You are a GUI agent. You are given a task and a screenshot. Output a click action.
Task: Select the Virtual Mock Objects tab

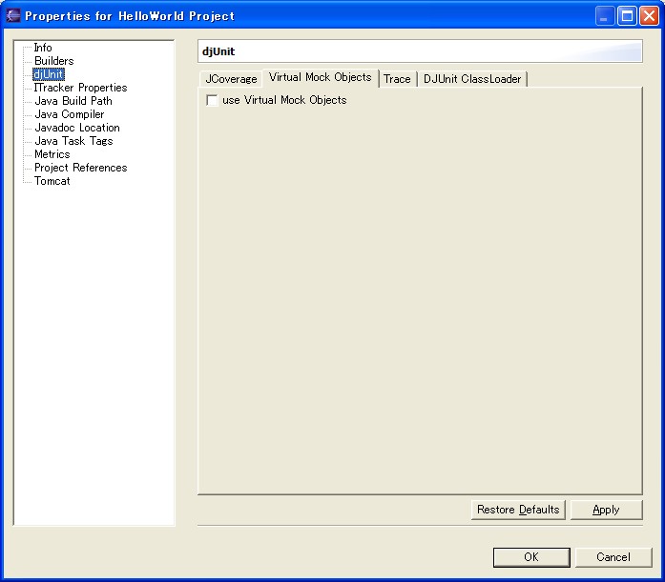(x=321, y=77)
